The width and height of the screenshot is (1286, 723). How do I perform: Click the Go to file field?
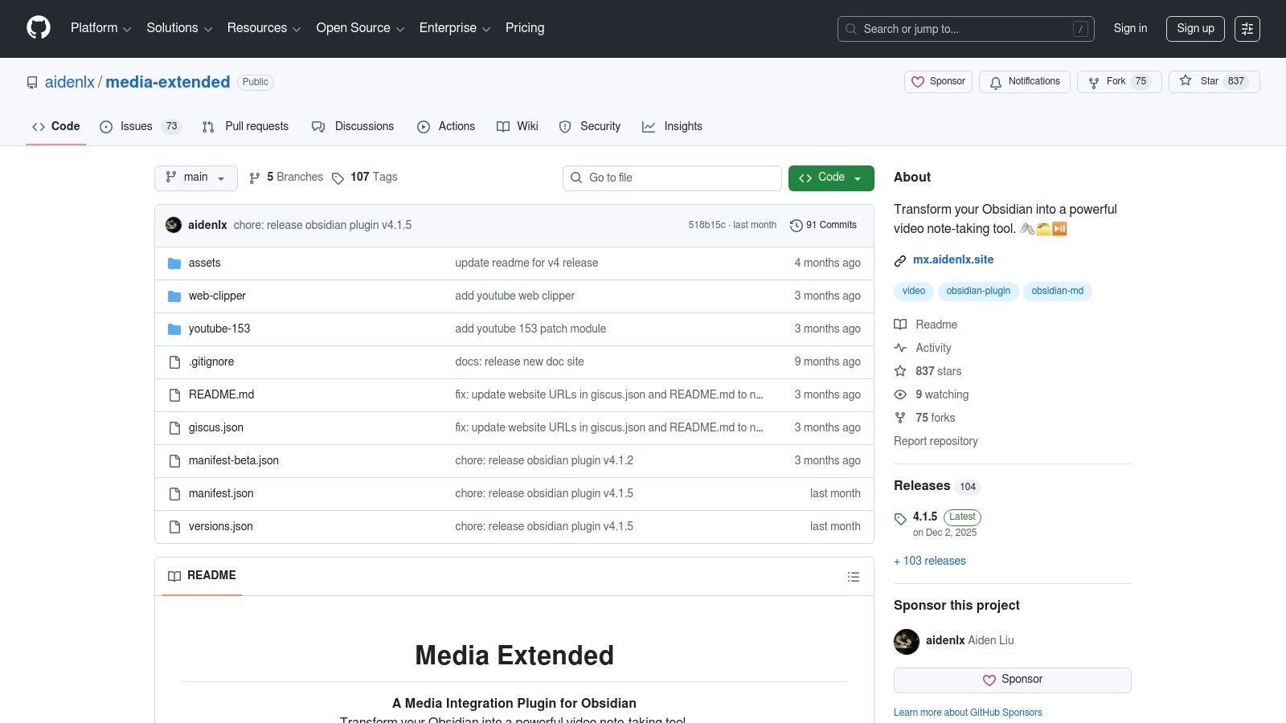pyautogui.click(x=672, y=178)
